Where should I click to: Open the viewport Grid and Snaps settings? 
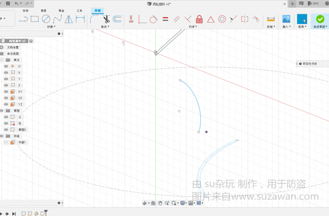[191, 203]
